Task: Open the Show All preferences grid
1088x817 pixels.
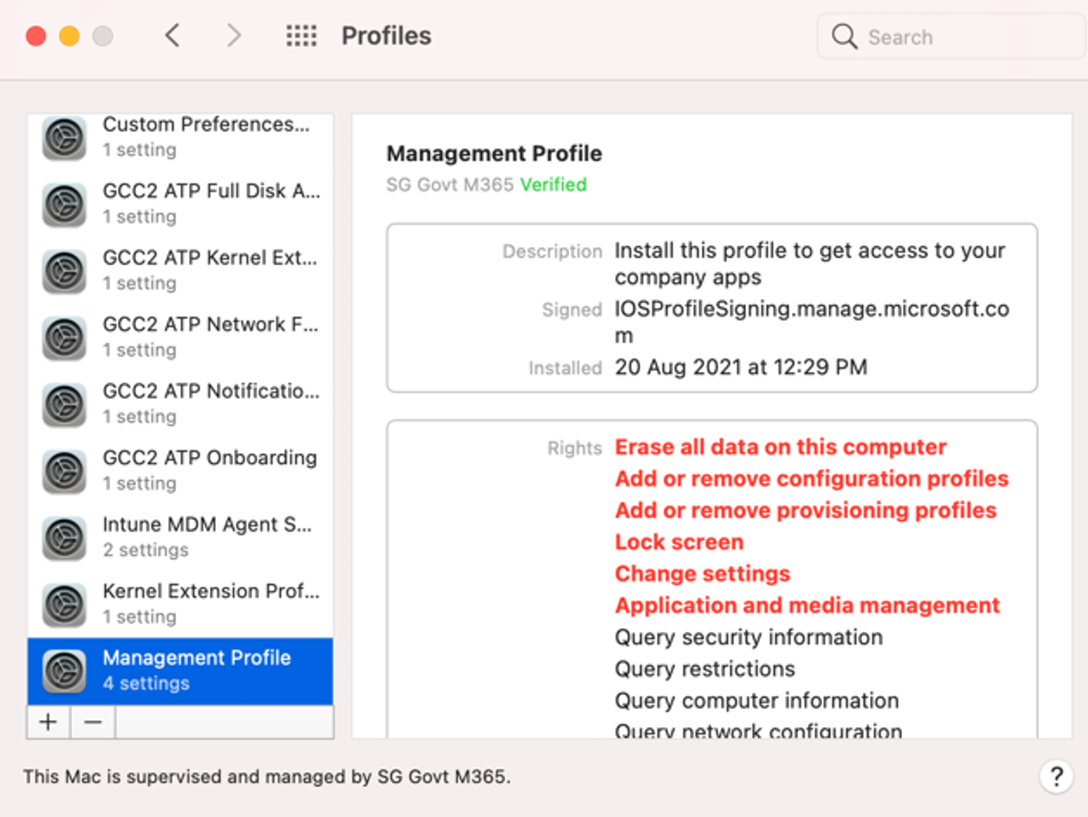Action: (x=301, y=36)
